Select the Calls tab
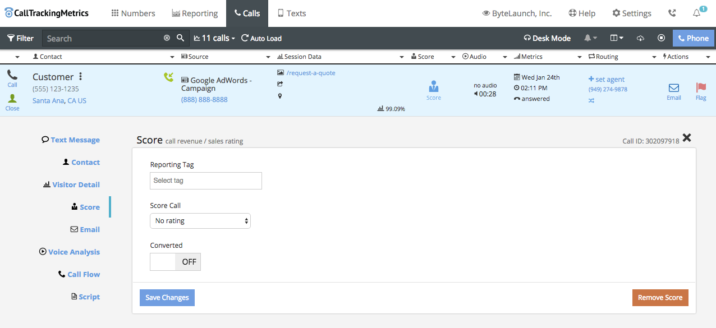Screen dimensions: 716x328 coord(247,13)
